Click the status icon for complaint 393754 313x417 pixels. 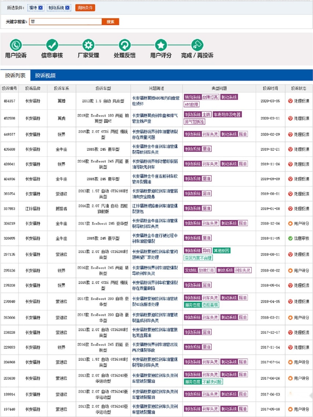pyautogui.click(x=290, y=194)
